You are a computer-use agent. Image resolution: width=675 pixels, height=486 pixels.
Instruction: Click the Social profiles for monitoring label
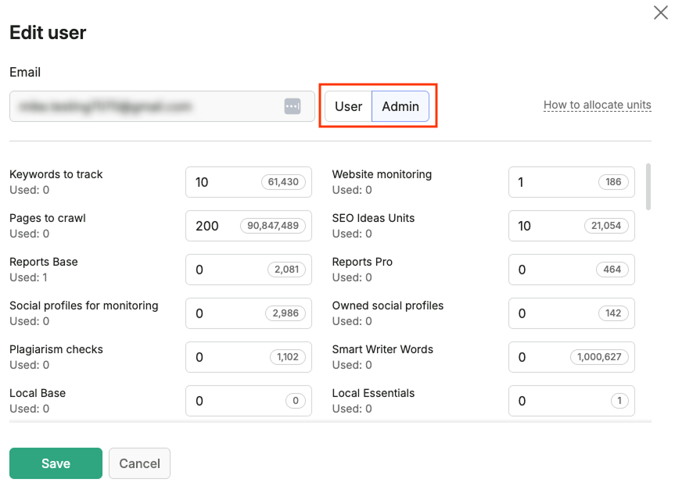[84, 306]
